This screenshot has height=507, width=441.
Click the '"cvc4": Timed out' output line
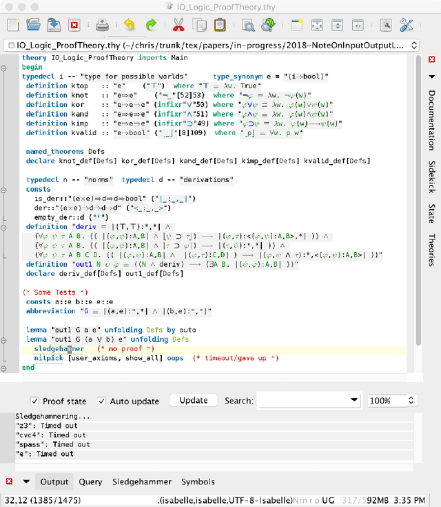pos(50,435)
